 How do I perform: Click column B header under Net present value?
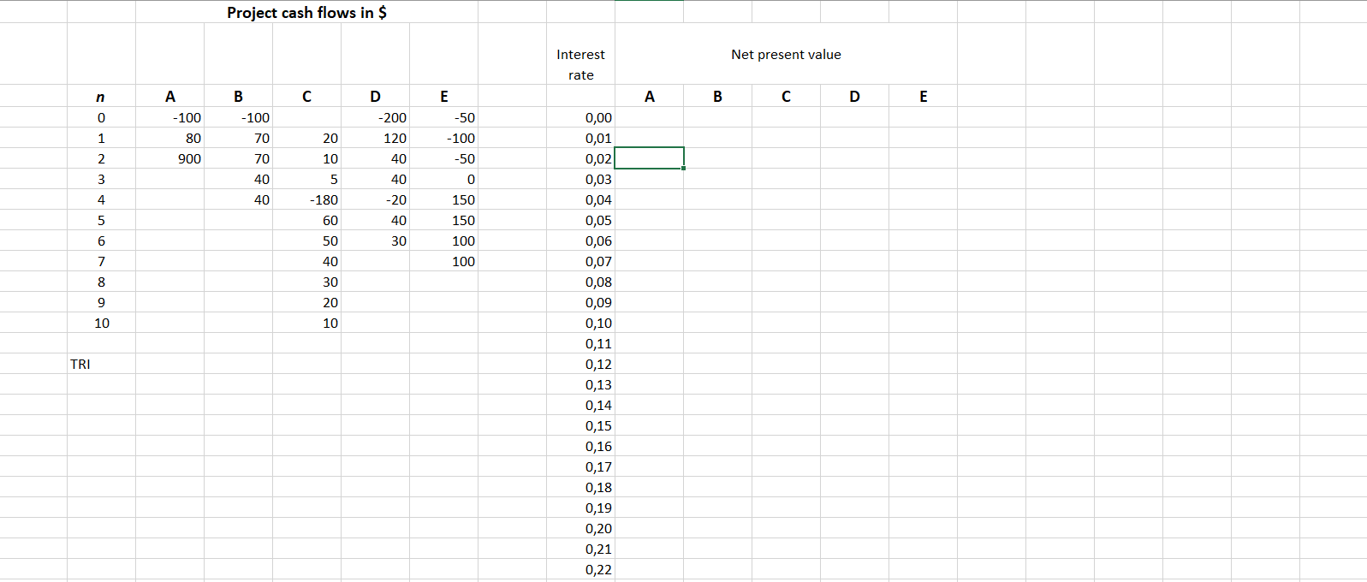pyautogui.click(x=717, y=96)
